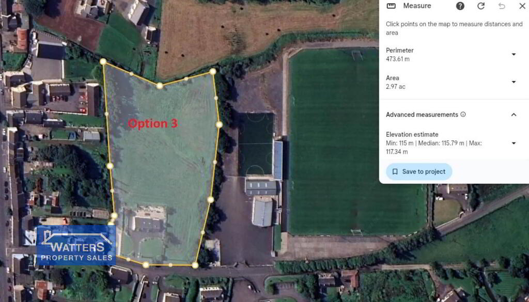Click bookmark icon in Save to project
The image size is (529, 302).
[395, 171]
